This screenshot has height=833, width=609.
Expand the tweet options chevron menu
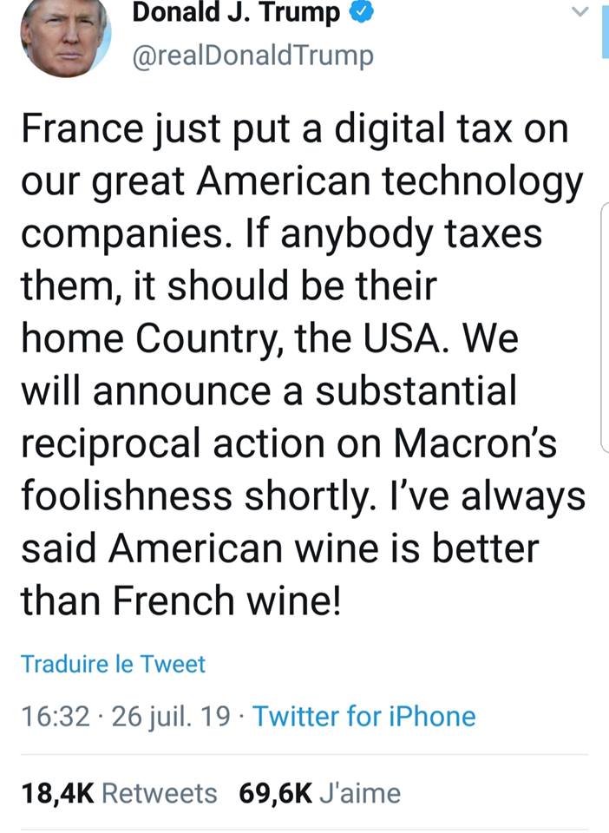(581, 11)
